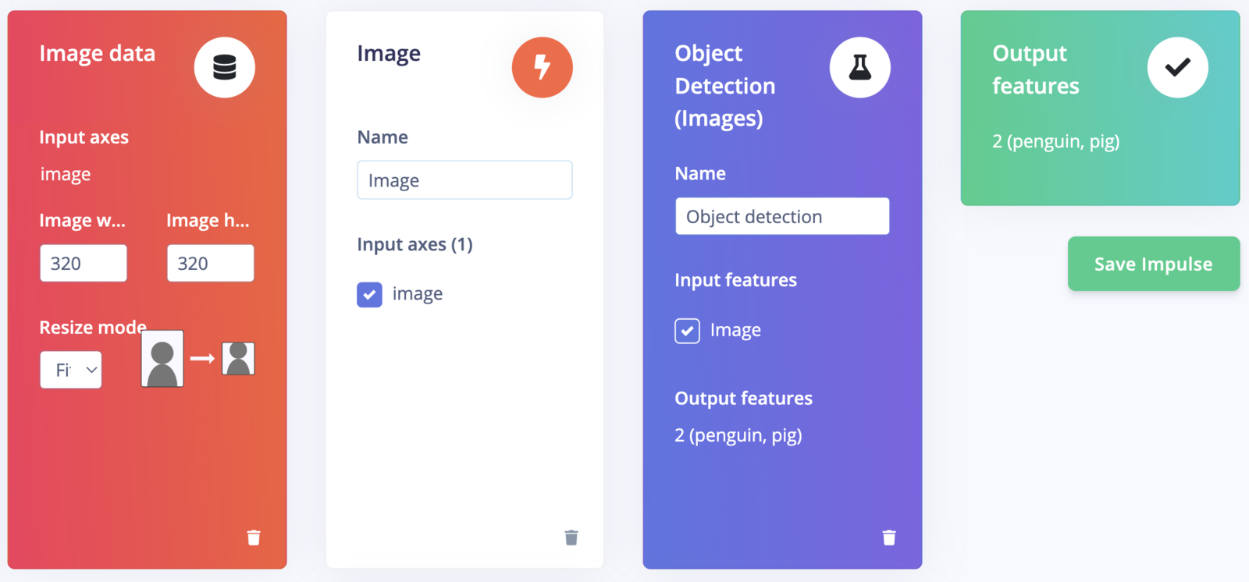Click the Object detection name field
Screen dimensions: 1249x582
(782, 216)
